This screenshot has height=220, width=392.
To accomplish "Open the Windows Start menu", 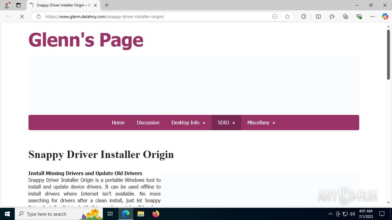I will (7, 214).
